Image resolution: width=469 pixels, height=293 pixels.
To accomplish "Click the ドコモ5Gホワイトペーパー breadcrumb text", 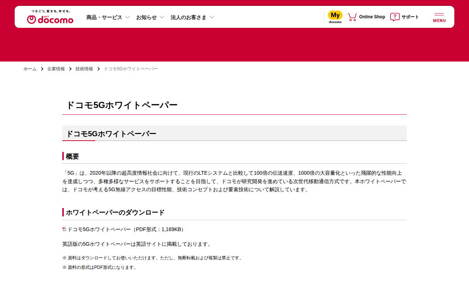I will pyautogui.click(x=131, y=69).
